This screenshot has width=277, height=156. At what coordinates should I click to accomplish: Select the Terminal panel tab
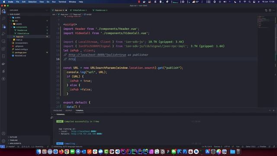[80, 110]
